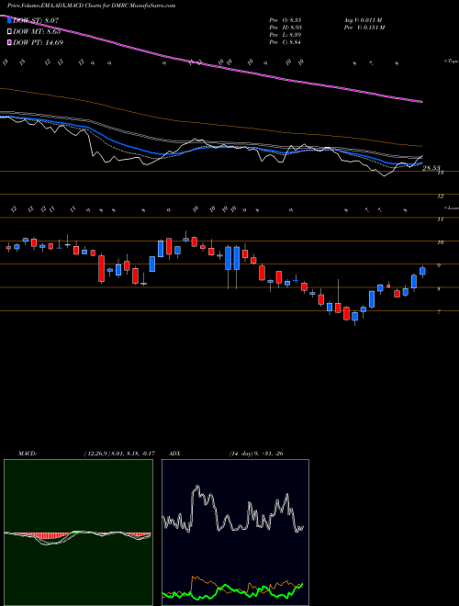
Task: Click the 'Avg V: 0.011 M' volume text
Action: click(x=364, y=19)
